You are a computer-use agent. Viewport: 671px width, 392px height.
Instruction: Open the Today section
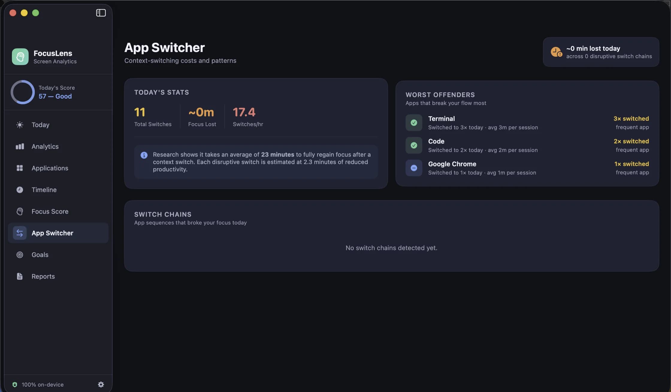coord(58,125)
